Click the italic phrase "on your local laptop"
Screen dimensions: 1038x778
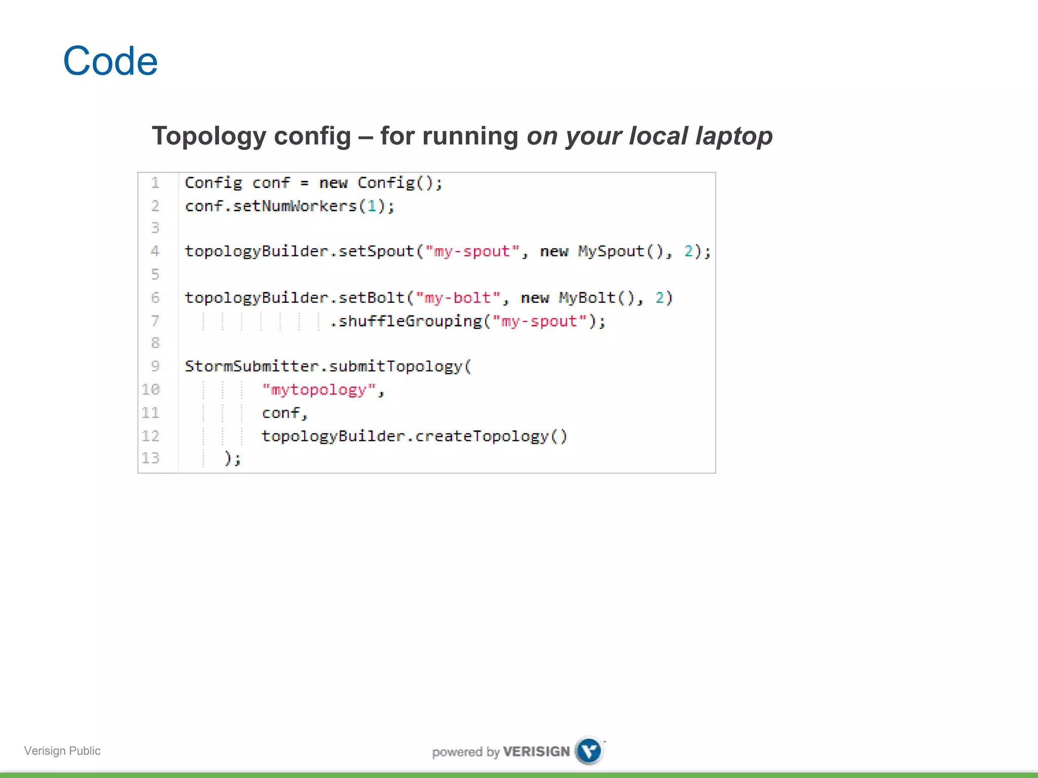tap(650, 136)
